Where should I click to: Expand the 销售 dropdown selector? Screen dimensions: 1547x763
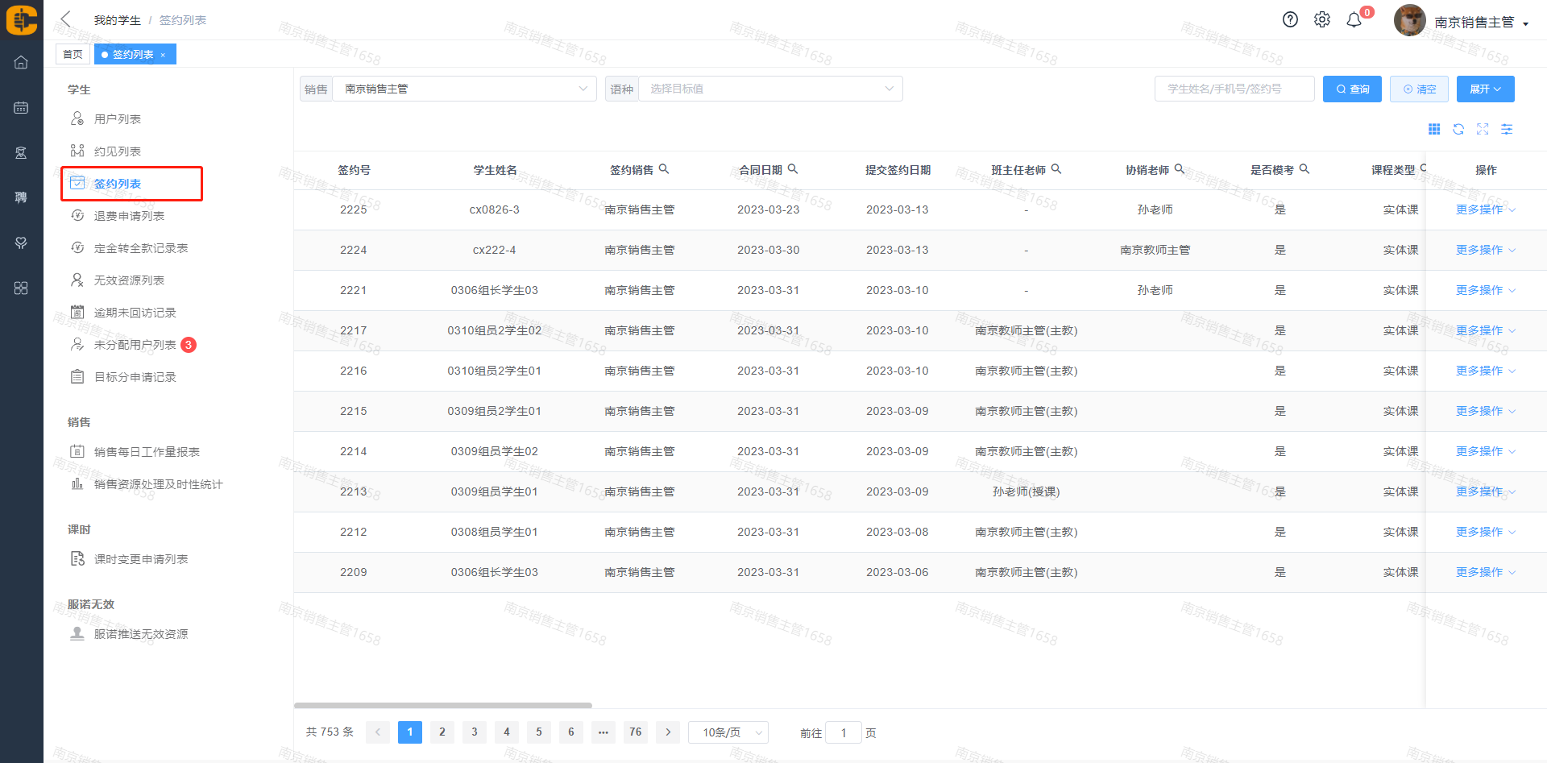pyautogui.click(x=464, y=89)
